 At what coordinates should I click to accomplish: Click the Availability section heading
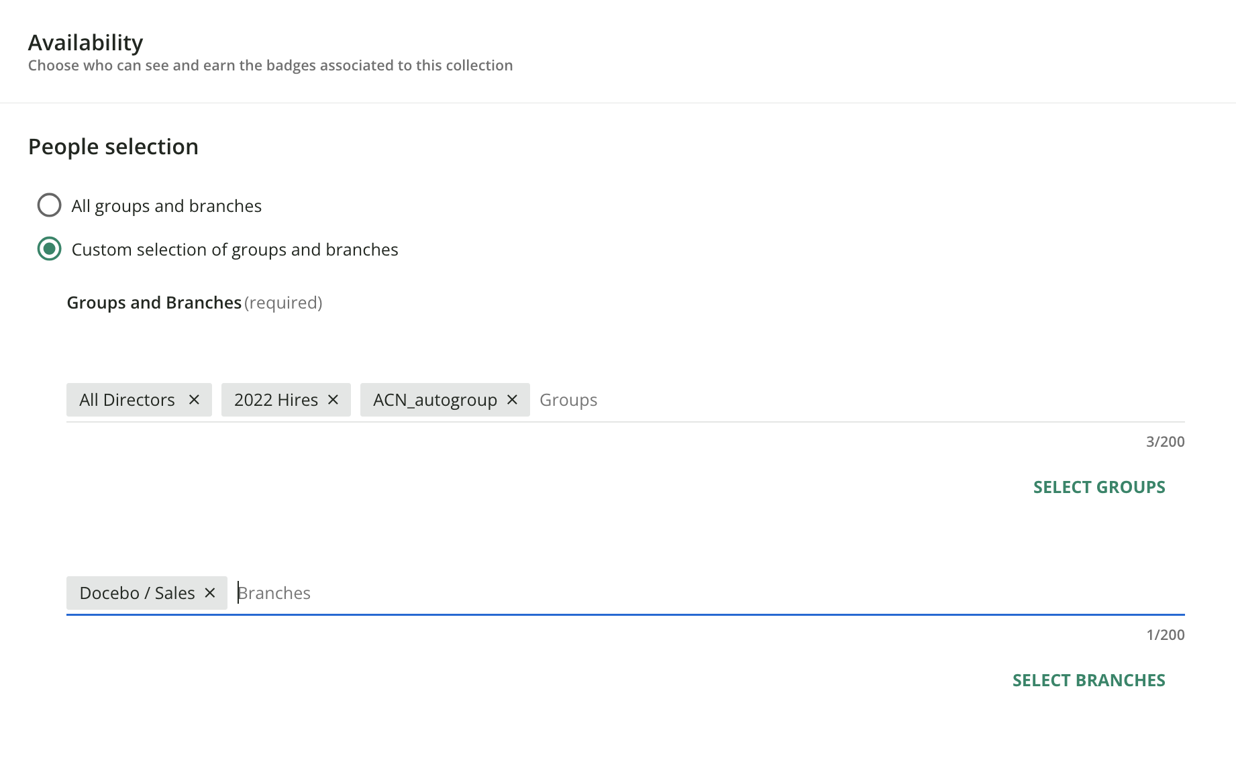[85, 43]
